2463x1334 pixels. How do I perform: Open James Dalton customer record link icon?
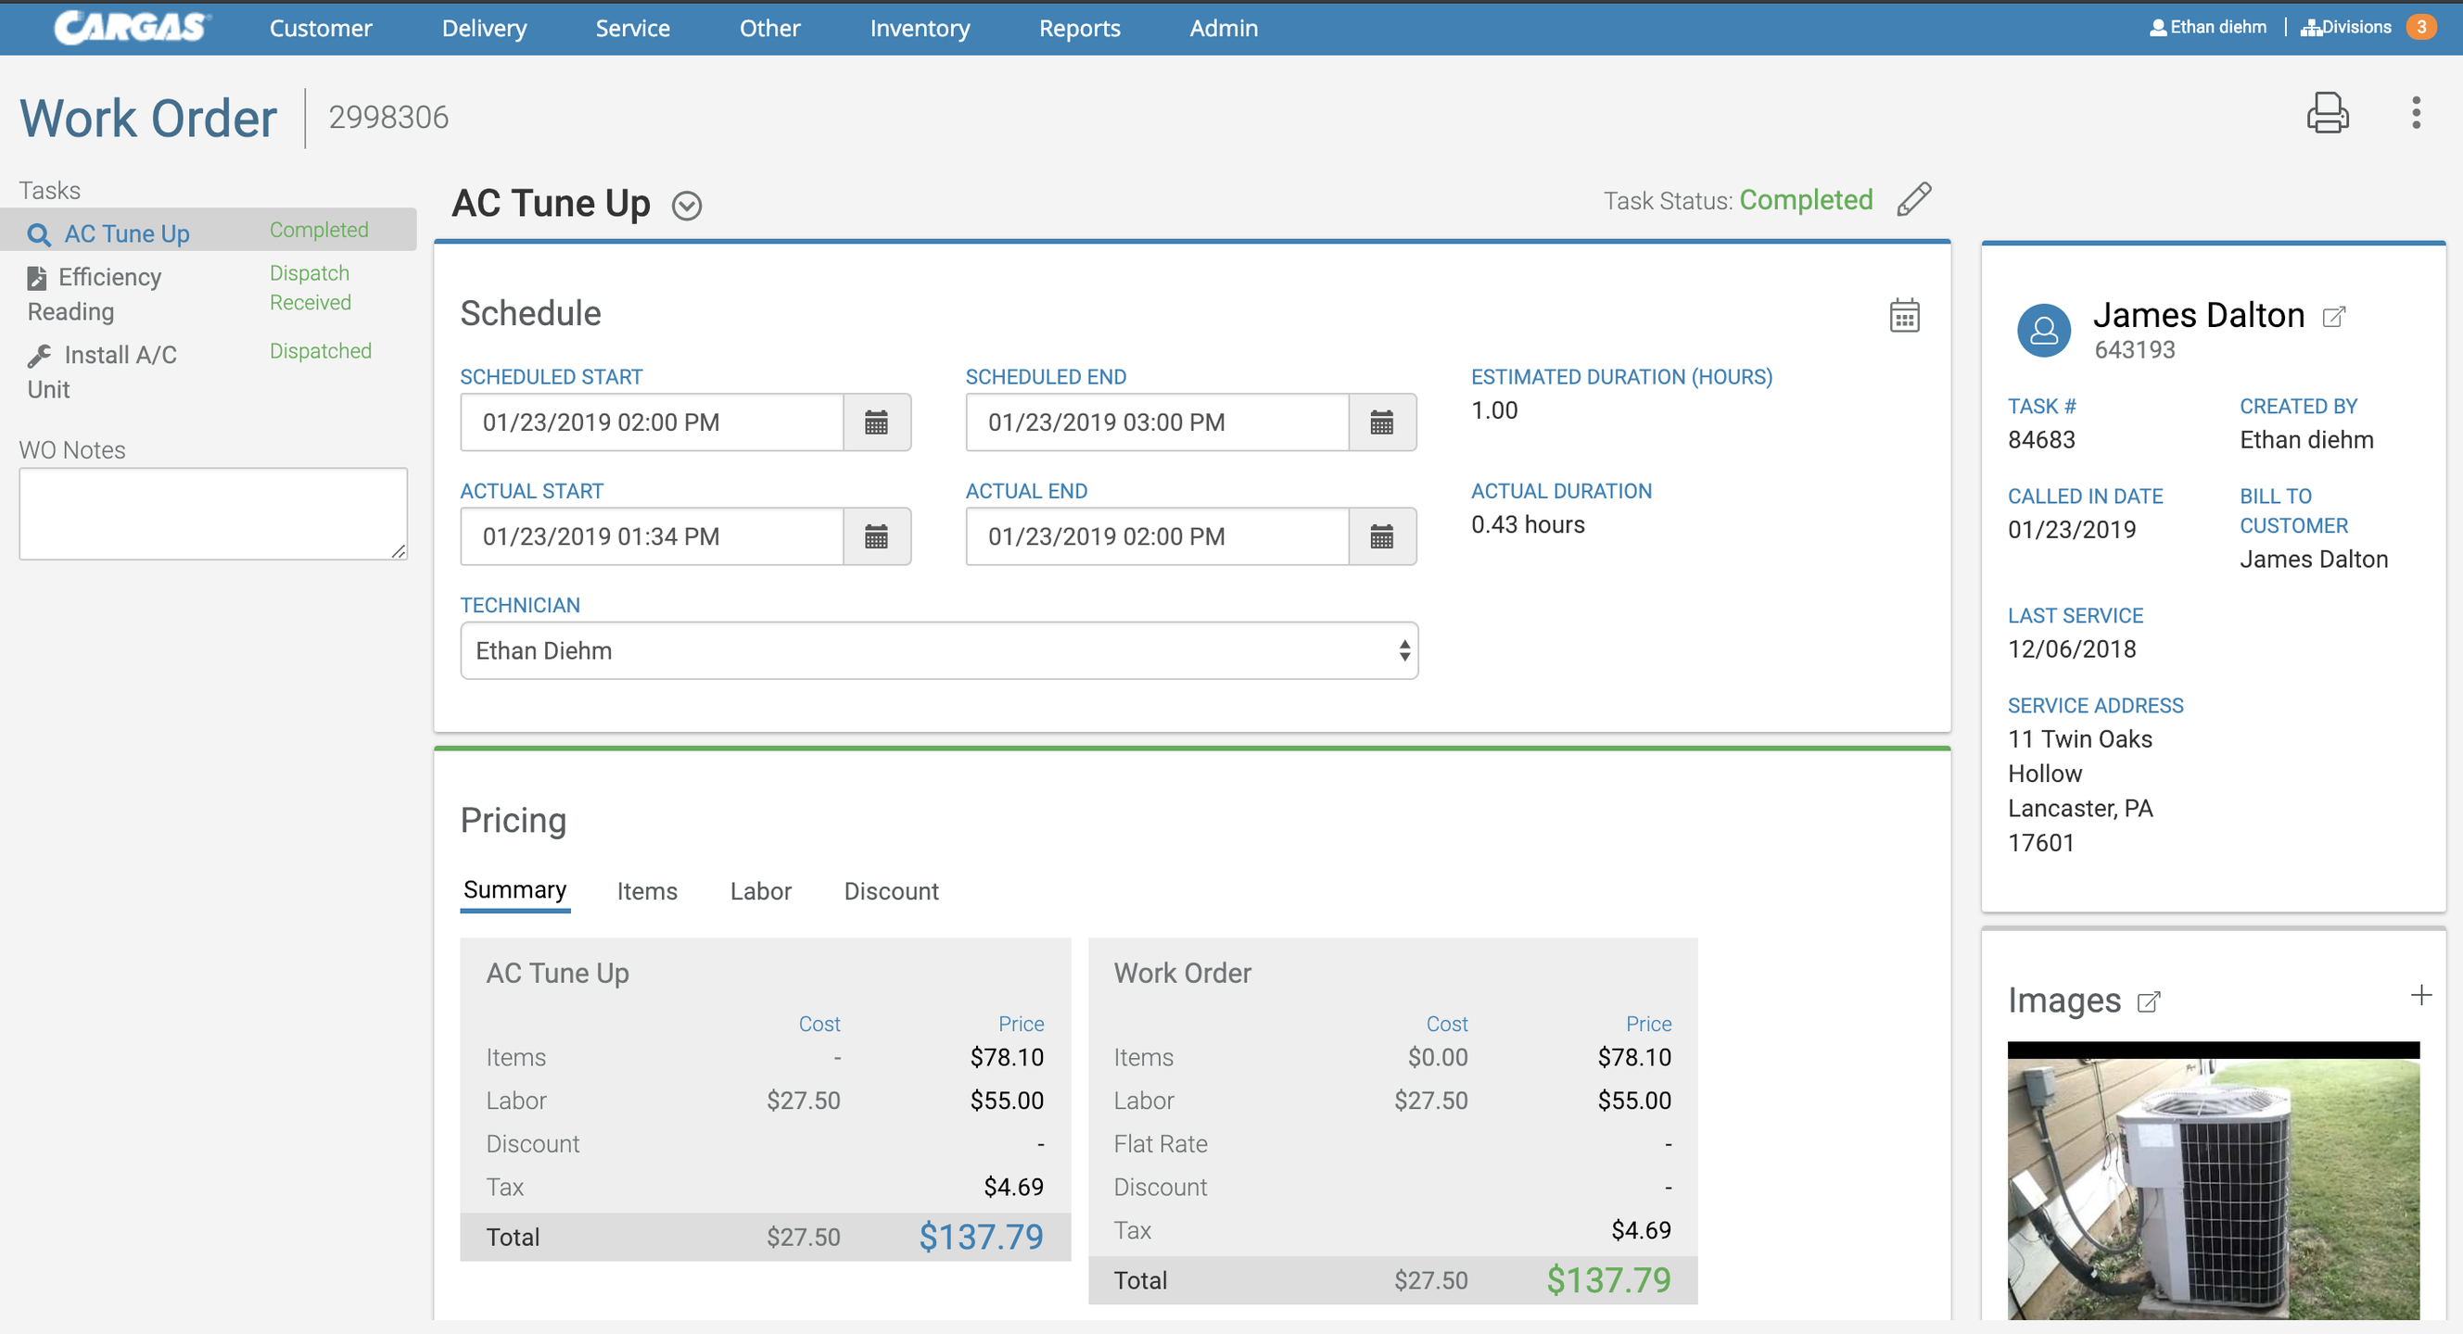[2334, 316]
